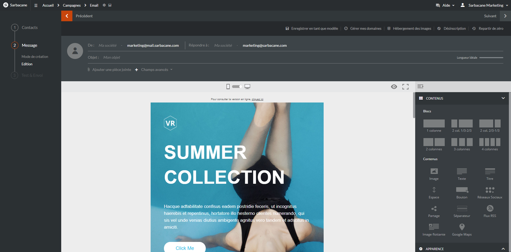511x252 pixels.
Task: Select the 2 col. 2/3-1/3 block
Action: (x=490, y=126)
